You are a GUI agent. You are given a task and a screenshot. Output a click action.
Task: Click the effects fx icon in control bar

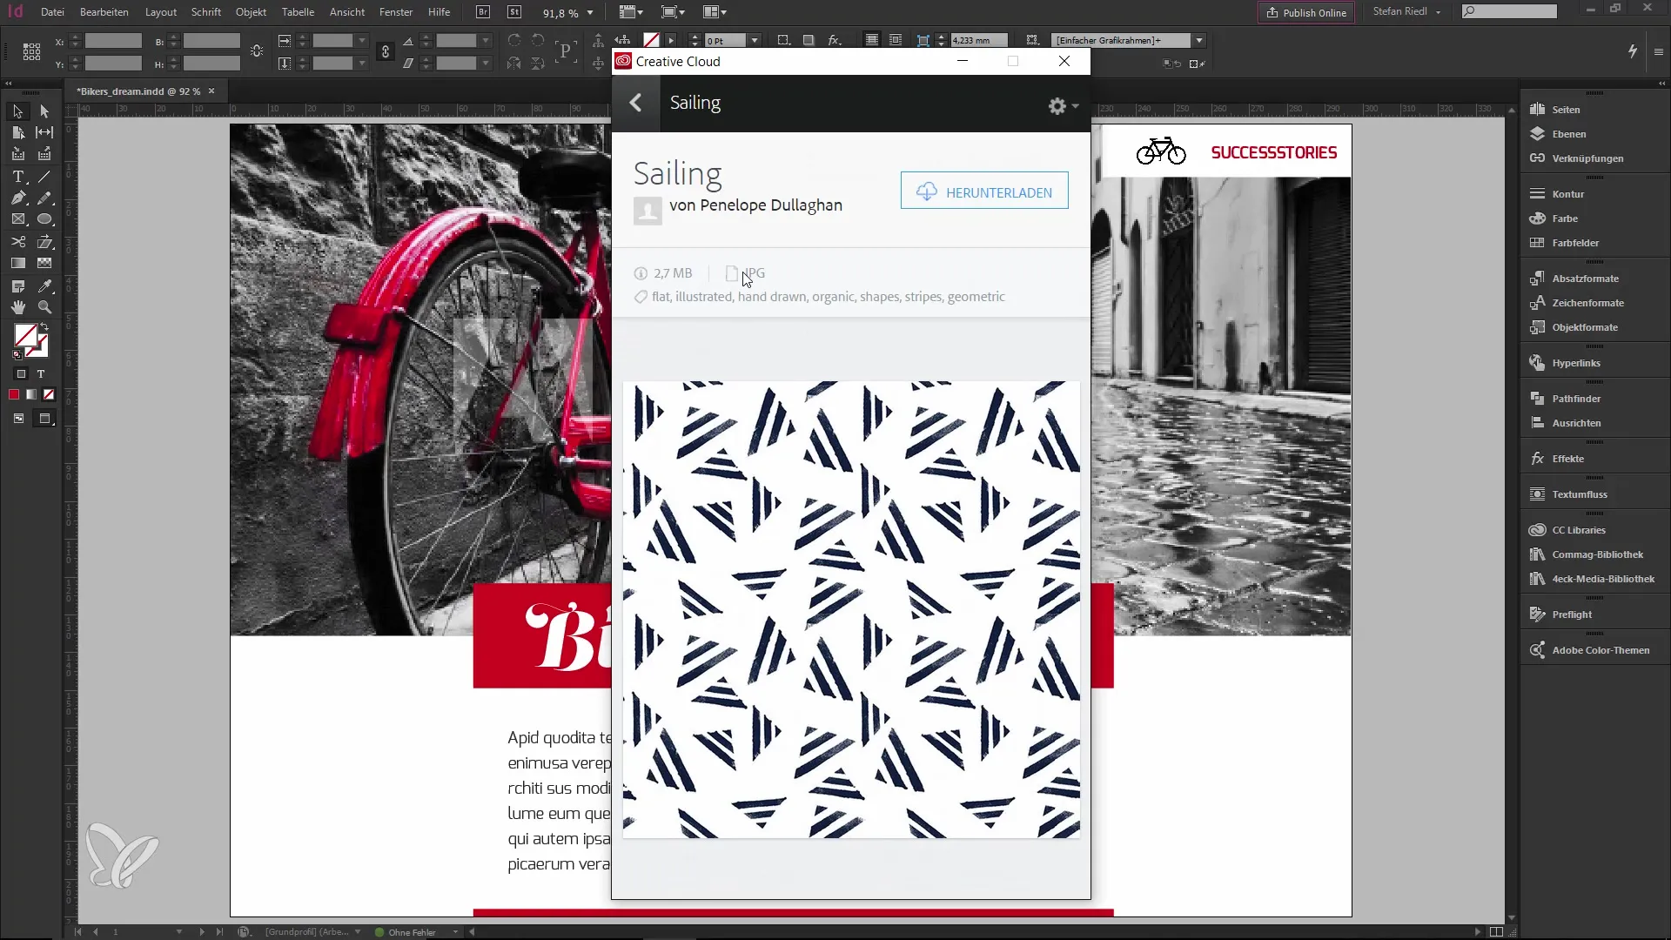(835, 40)
